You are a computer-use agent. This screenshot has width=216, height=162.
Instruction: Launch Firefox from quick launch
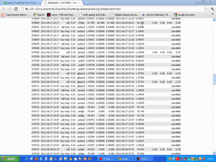tap(36, 159)
